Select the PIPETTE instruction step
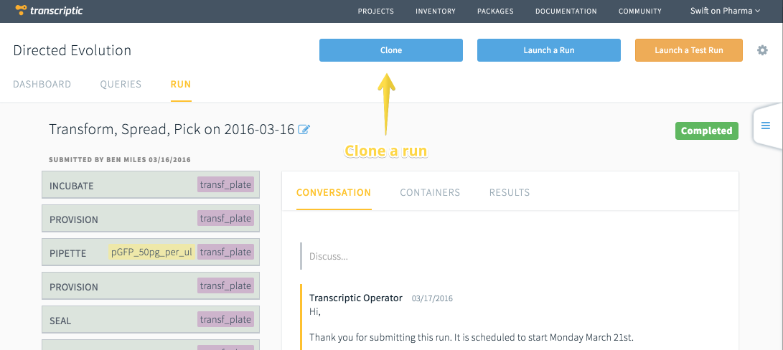Image resolution: width=783 pixels, height=350 pixels. point(151,252)
